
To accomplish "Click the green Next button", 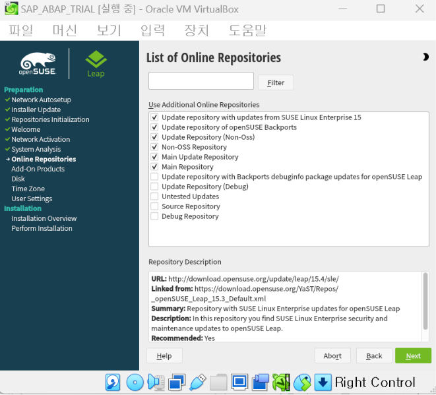I will [x=413, y=356].
